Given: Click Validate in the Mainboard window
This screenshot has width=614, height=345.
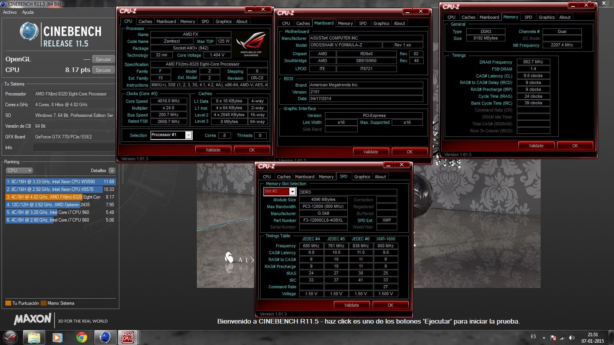Looking at the screenshot, I should [371, 152].
